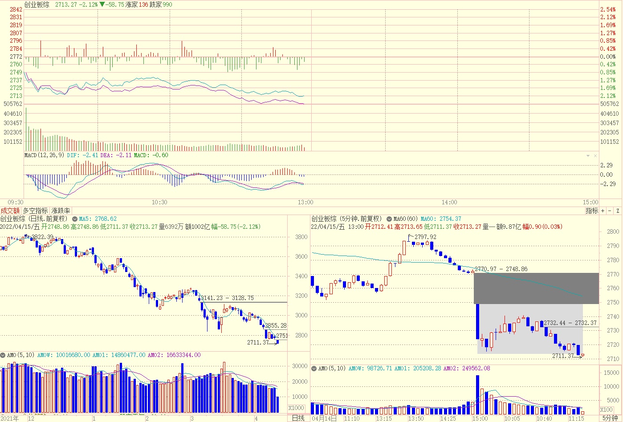Click the 额1002亿 turnover value
This screenshot has width=623, height=422.
click(x=197, y=227)
